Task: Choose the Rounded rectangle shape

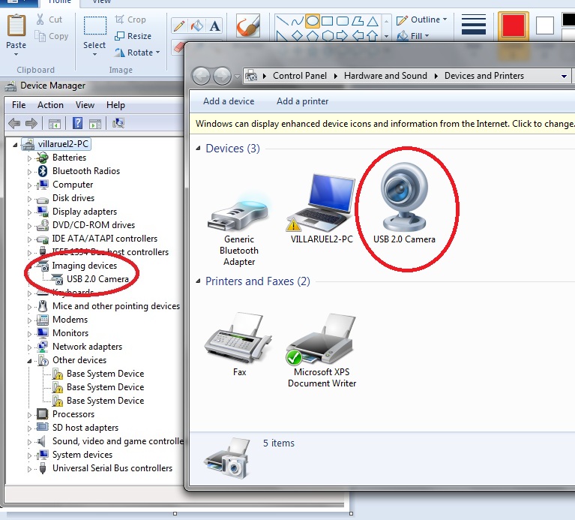Action: pyautogui.click(x=343, y=21)
